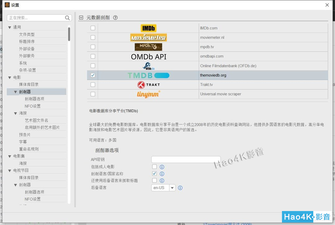Click the OMDb API logo
This screenshot has height=225, width=335.
pos(149,57)
